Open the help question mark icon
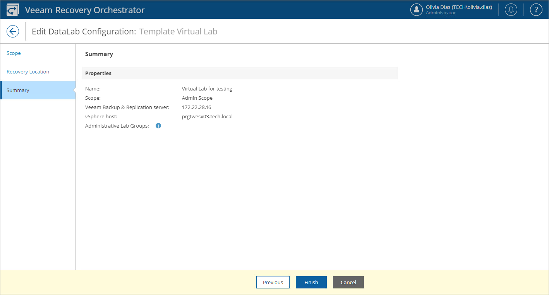Screen dimensions: 549x295 536,10
